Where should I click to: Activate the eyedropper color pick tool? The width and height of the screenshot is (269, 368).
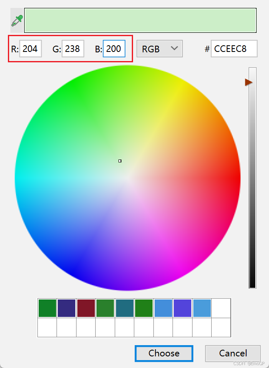point(17,20)
